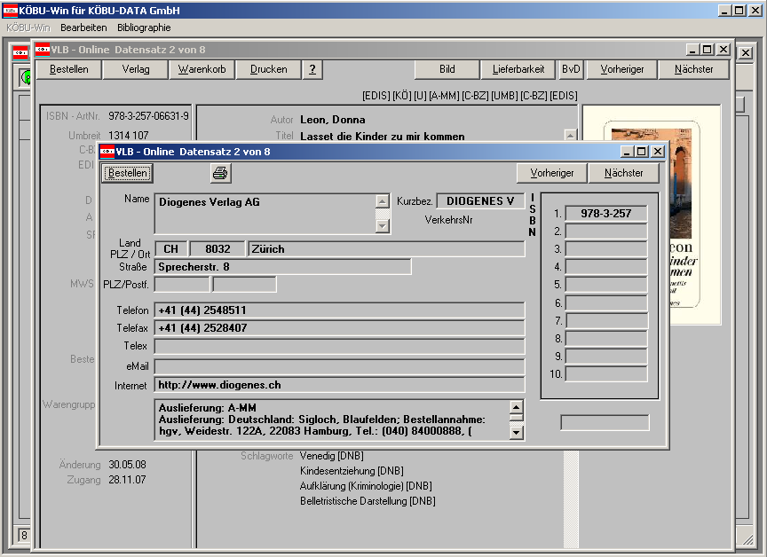Viewport: 767px width, 557px height.
Task: Click the Straße field with Sprecherstr. 8
Action: click(282, 267)
